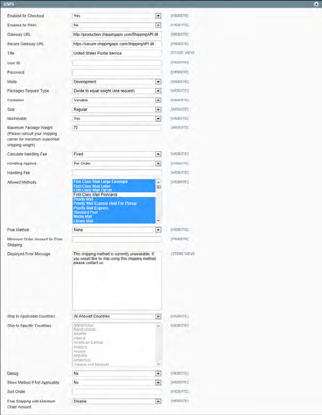
Task: Click Minimum Order Amount for Free Shipping field
Action: (117, 239)
